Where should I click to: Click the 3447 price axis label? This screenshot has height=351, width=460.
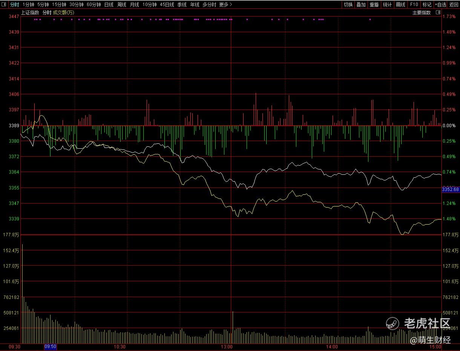pyautogui.click(x=14, y=17)
